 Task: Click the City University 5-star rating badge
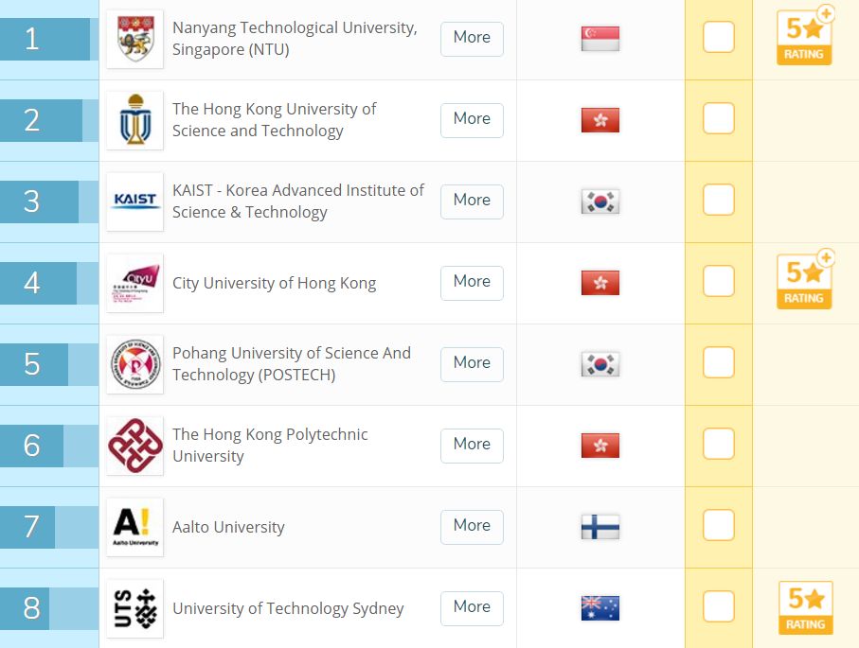click(805, 282)
